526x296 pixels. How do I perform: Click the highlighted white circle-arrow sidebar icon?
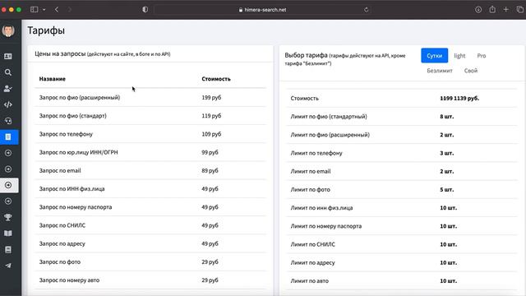pos(9,185)
